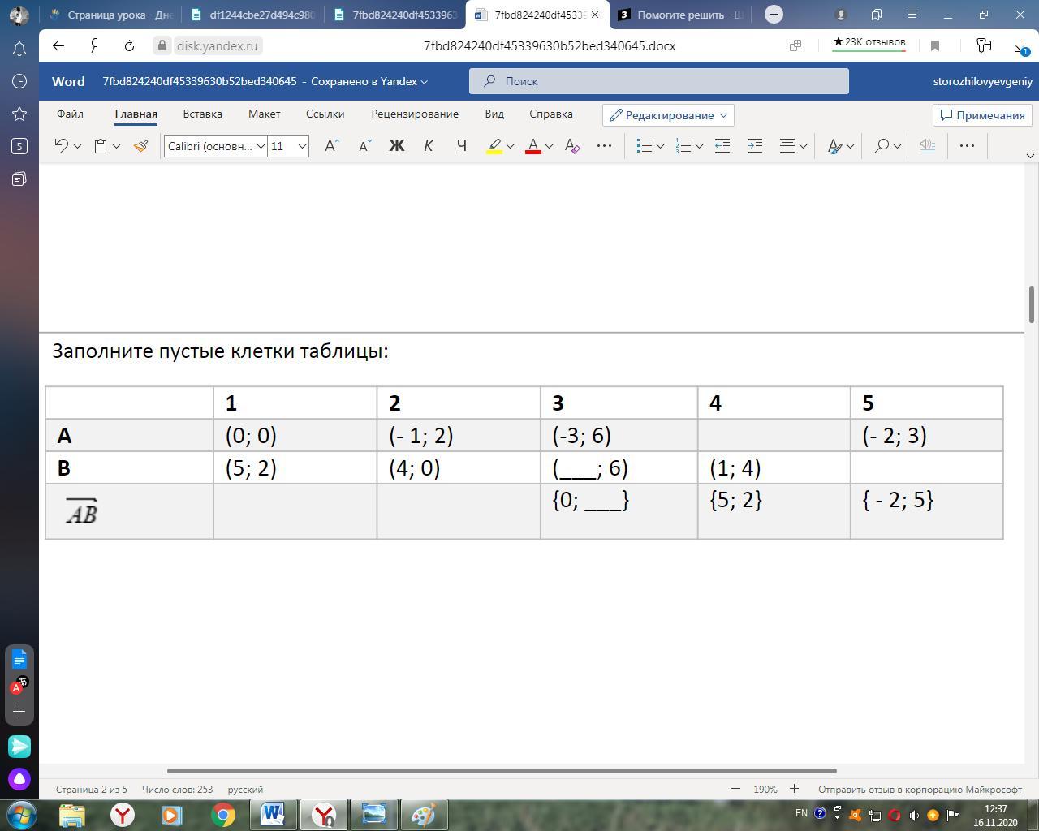Open the Вставка ribbon tab
The height and width of the screenshot is (831, 1039).
(202, 114)
